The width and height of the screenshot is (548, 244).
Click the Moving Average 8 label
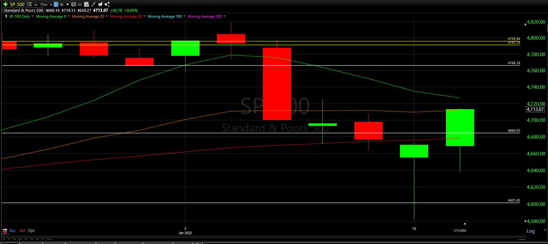51,16
